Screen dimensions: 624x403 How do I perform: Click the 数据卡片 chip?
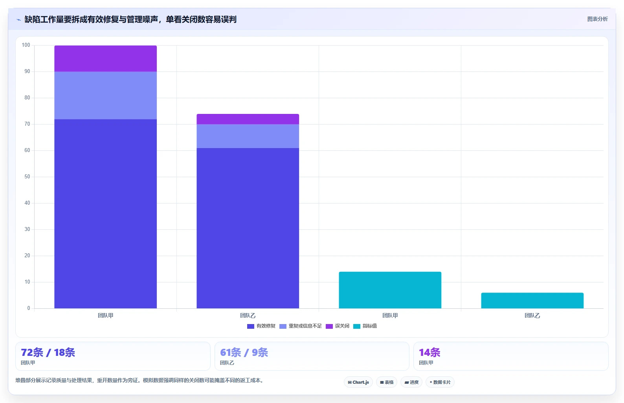click(440, 382)
